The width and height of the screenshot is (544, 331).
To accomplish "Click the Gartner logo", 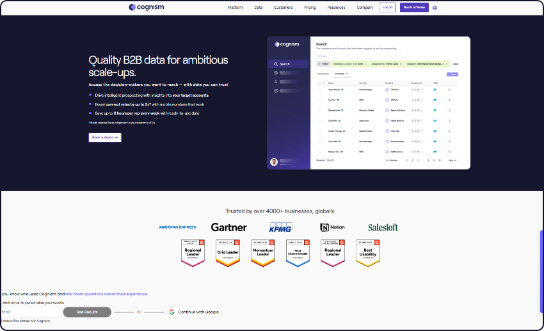I will [x=229, y=227].
